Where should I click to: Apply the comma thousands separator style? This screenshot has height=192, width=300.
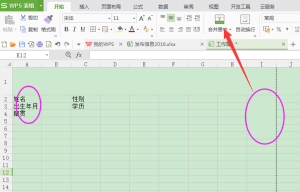[x=287, y=29]
